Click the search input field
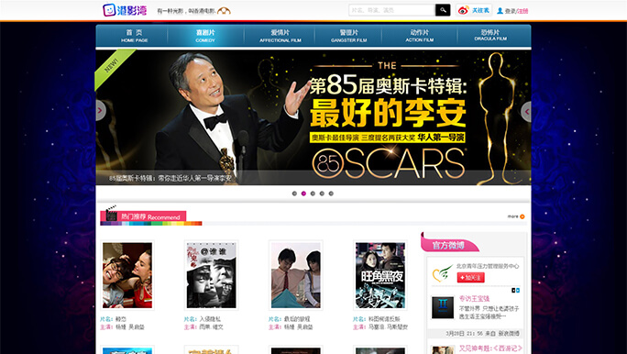 pos(392,10)
